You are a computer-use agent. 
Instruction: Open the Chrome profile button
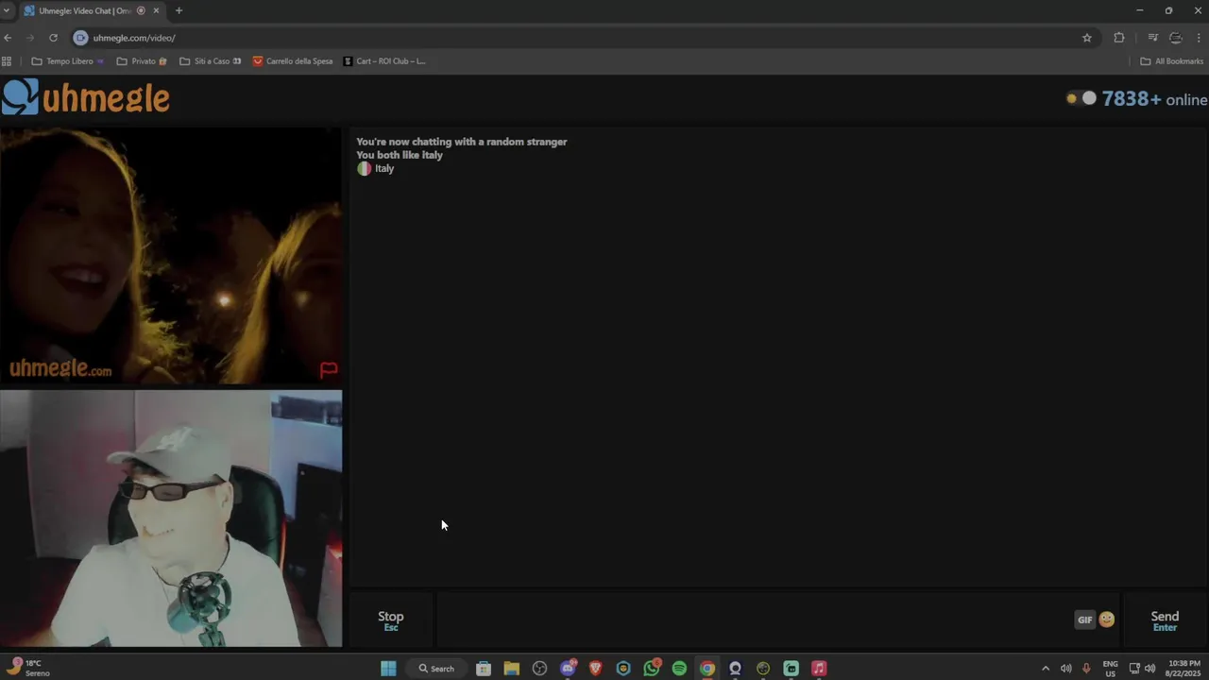click(x=1176, y=38)
